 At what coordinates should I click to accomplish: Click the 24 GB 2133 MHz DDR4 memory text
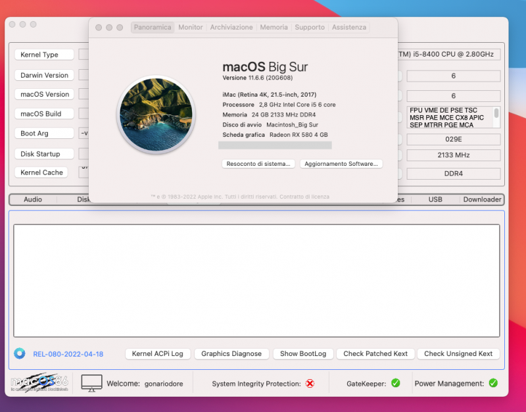(x=283, y=115)
